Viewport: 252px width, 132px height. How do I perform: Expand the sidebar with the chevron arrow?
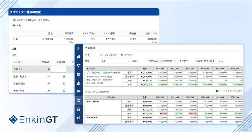point(78,48)
